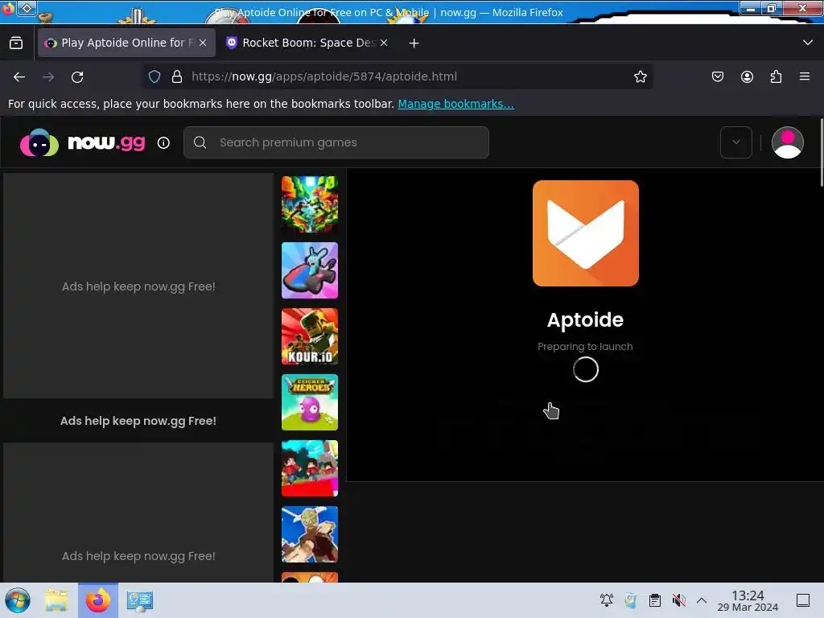Bookmark this page with the star icon
Image resolution: width=824 pixels, height=618 pixels.
(x=640, y=76)
